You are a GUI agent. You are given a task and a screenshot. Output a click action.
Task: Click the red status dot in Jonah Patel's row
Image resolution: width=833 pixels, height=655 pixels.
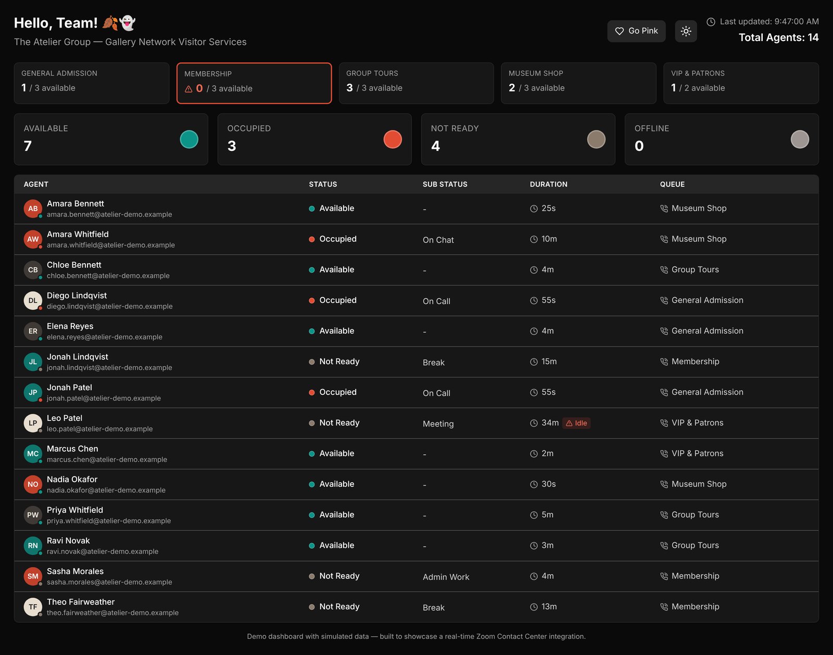click(x=312, y=392)
